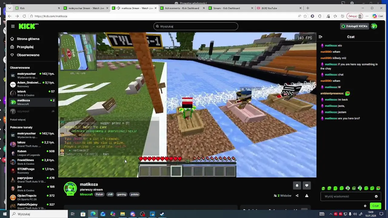Viewport: 388px width, 218px height.
Task: Close the matikoza Stream tab
Action: [x=156, y=8]
